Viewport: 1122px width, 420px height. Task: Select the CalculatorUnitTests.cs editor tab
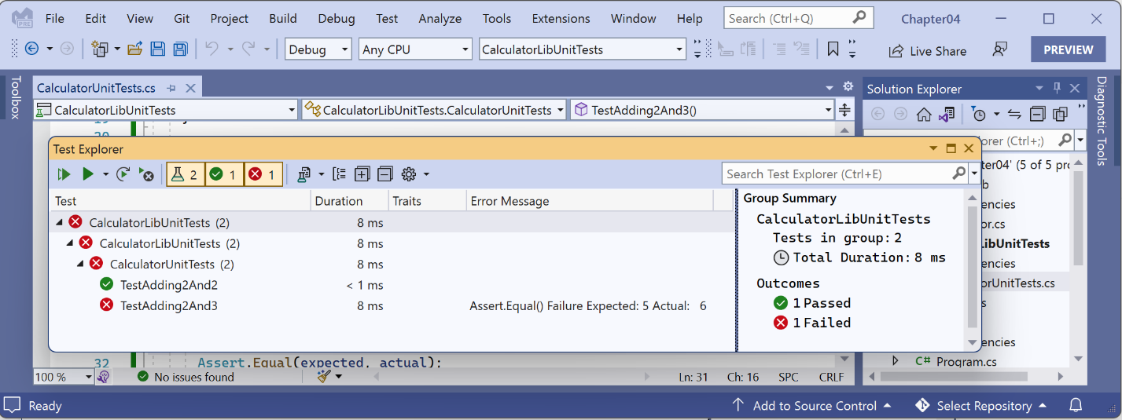[96, 88]
